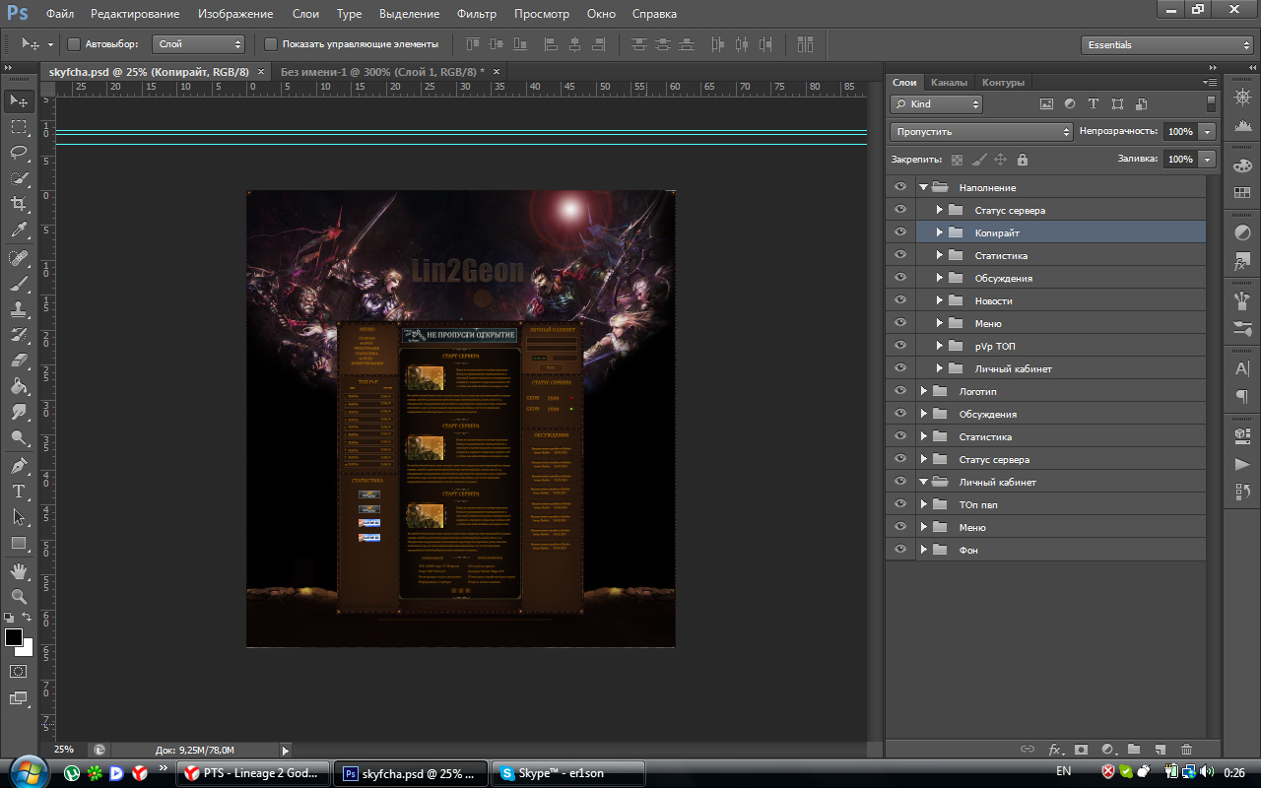Select the Spot Healing Brush tool
The height and width of the screenshot is (788, 1261).
(19, 258)
